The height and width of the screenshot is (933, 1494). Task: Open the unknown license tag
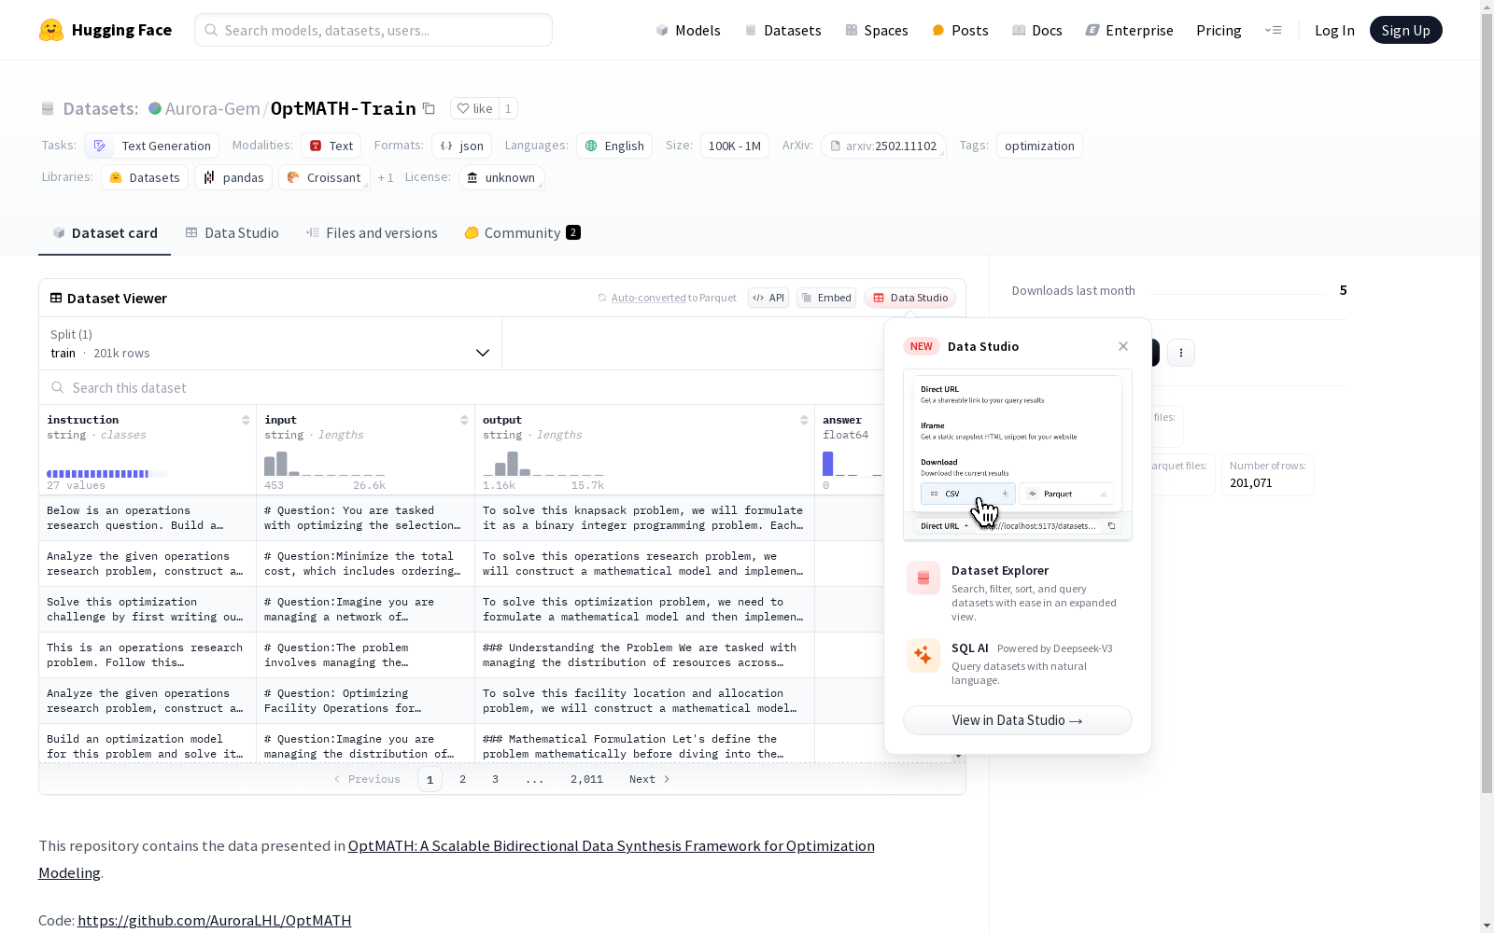(x=501, y=177)
